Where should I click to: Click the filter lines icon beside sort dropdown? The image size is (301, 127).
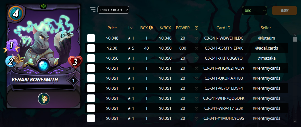[93, 10]
